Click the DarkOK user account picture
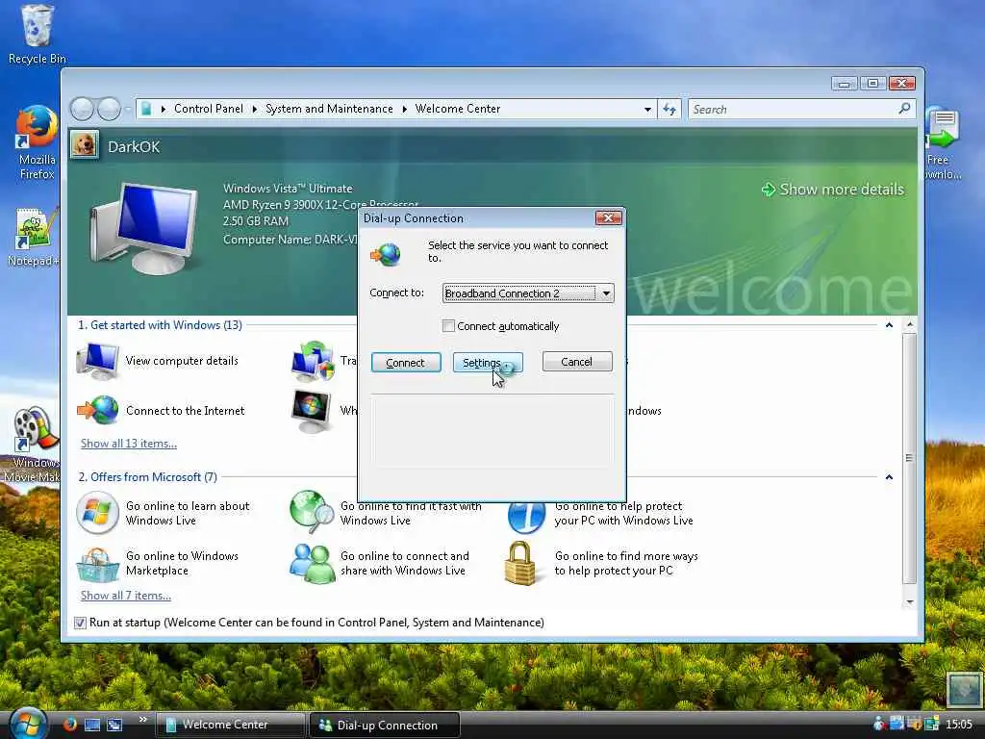This screenshot has height=739, width=985. [85, 145]
